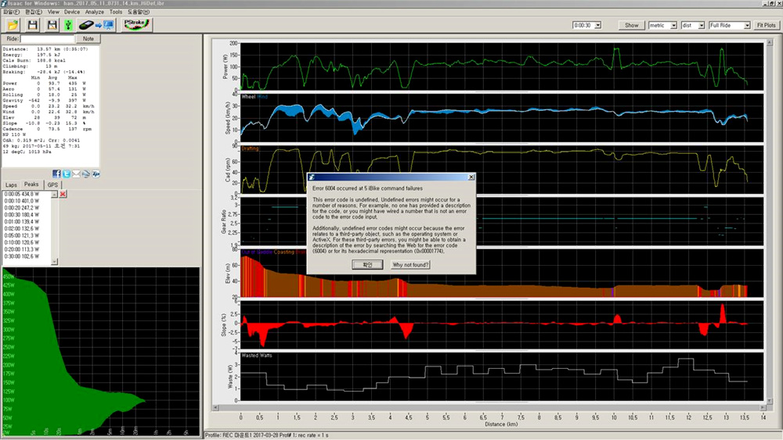Click 'Why not found?' in error dialog

coord(410,265)
